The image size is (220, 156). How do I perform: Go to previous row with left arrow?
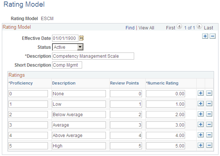coord(179,26)
